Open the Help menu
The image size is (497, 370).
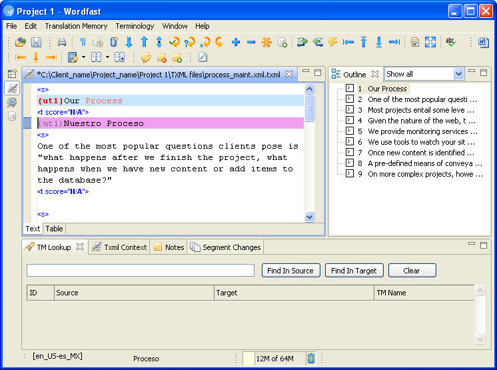pyautogui.click(x=203, y=26)
